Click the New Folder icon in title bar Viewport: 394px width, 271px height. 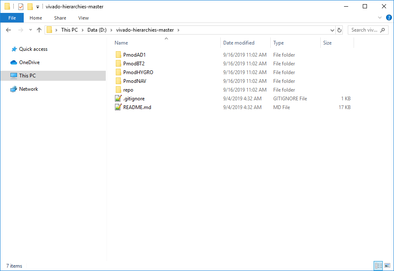pos(30,7)
